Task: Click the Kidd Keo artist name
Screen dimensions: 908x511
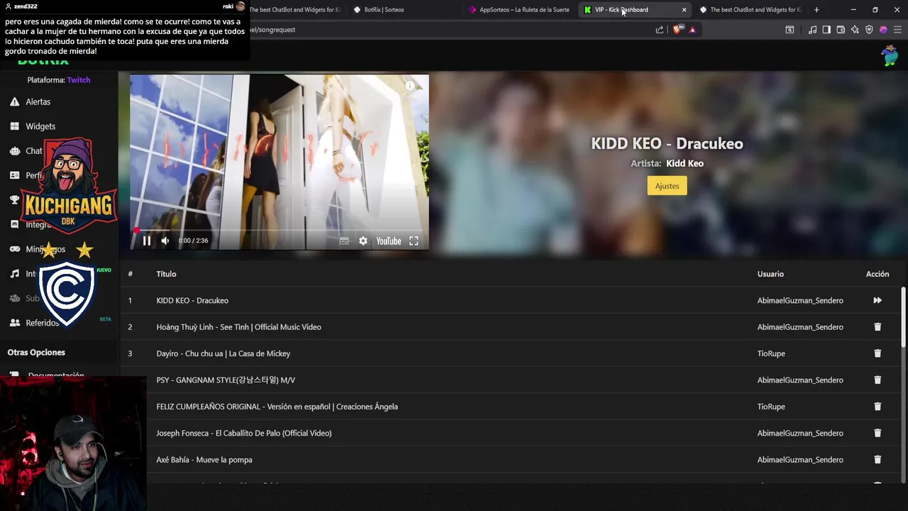Action: click(x=685, y=163)
